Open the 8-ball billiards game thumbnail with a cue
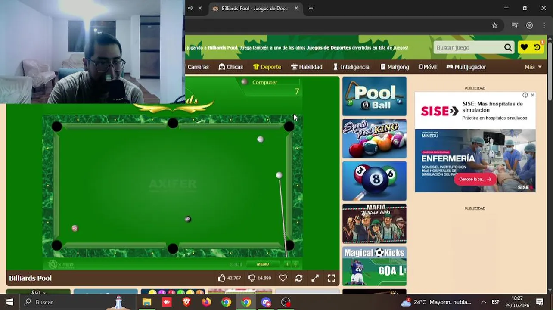Image resolution: width=553 pixels, height=310 pixels. pos(374,181)
